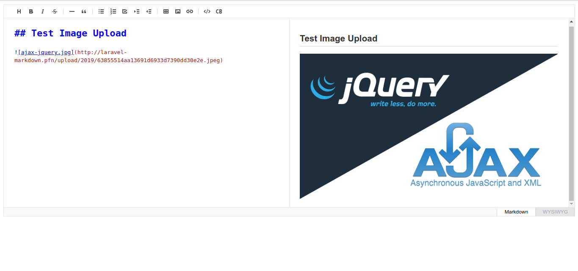Toggle bold formatting

click(31, 11)
